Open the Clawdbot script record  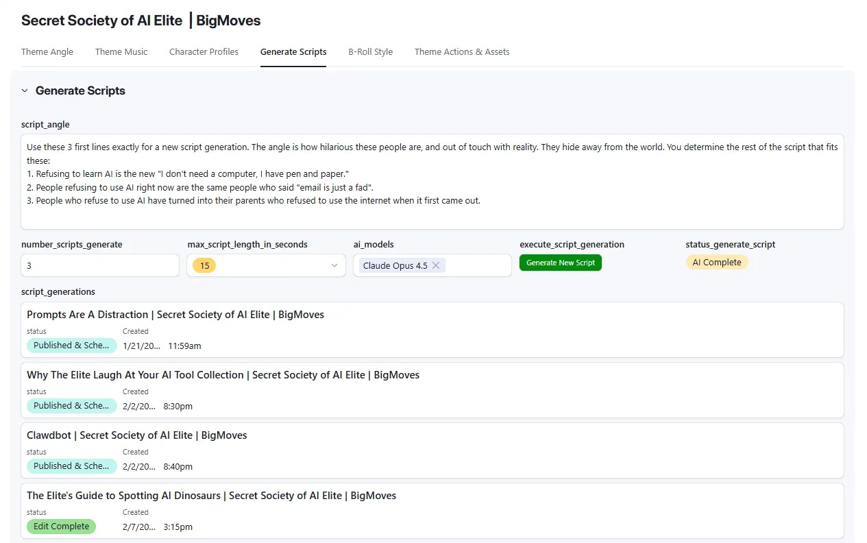(432, 450)
